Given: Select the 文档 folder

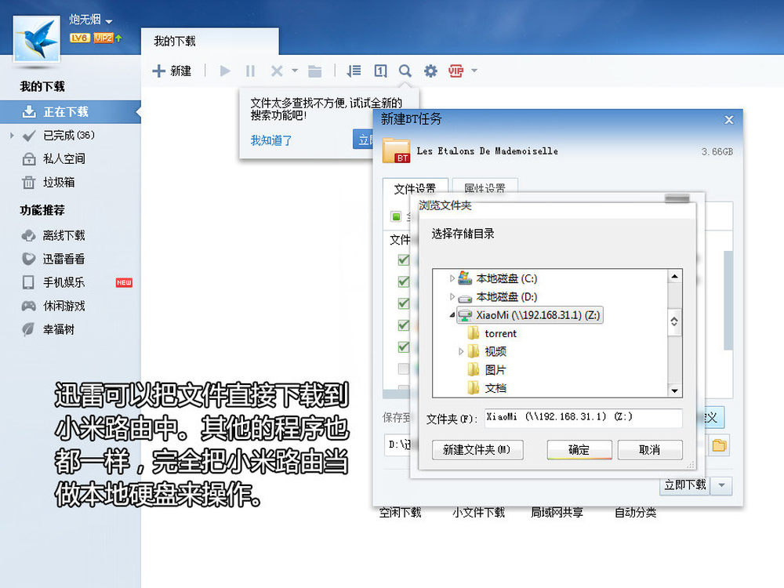Looking at the screenshot, I should 487,388.
